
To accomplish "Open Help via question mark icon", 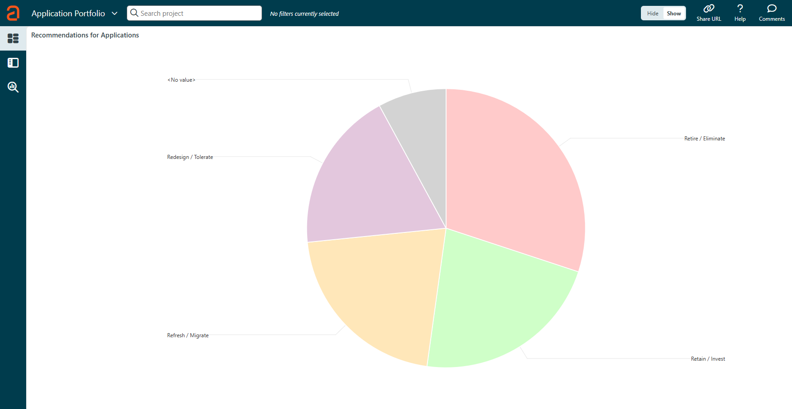I will (740, 9).
